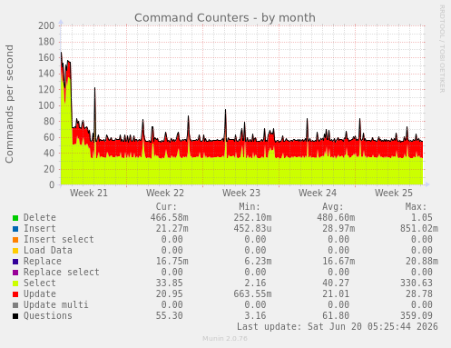Click Select minimum value 2.16
Image resolution: width=451 pixels, height=348 pixels.
click(x=255, y=283)
